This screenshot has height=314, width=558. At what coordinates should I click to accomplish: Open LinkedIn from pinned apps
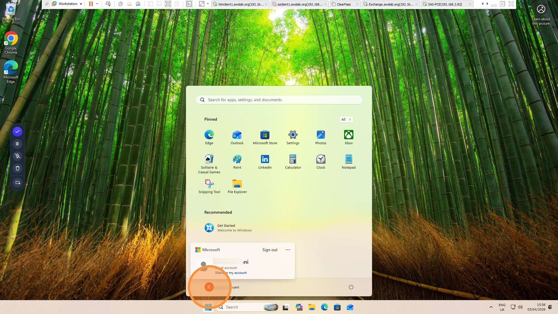click(x=265, y=162)
